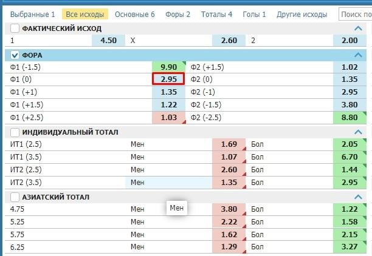Switch to the Выбранные 1 tab

(x=32, y=14)
